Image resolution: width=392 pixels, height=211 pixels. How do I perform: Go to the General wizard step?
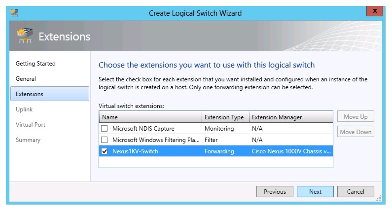[x=26, y=79]
